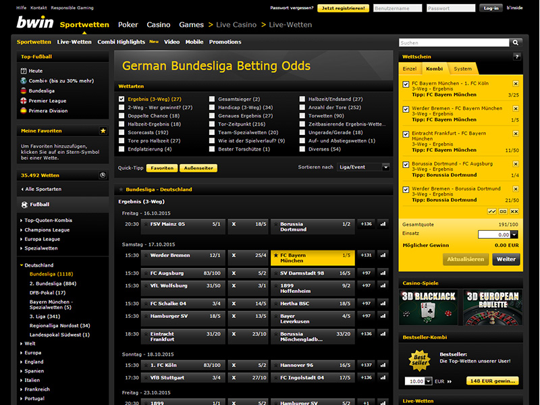Click the star next to Bundesliga - Deutschland
540x405 pixels.
121,190
